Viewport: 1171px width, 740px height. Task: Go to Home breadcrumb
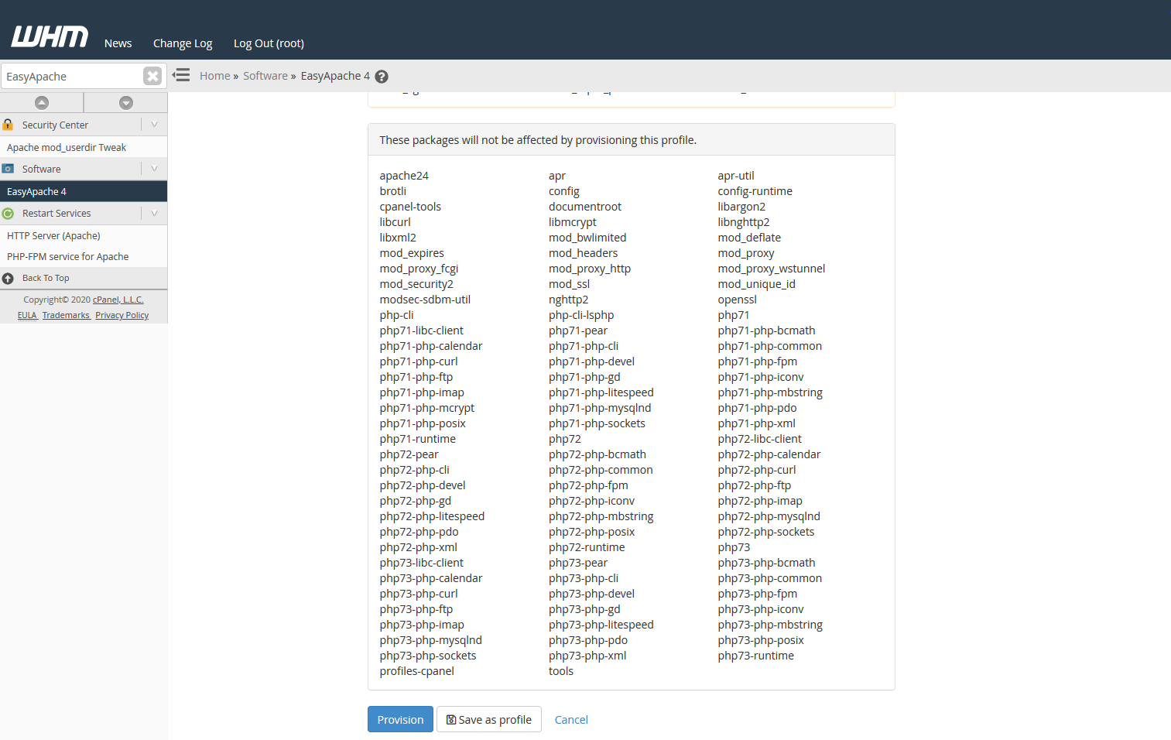pyautogui.click(x=214, y=76)
